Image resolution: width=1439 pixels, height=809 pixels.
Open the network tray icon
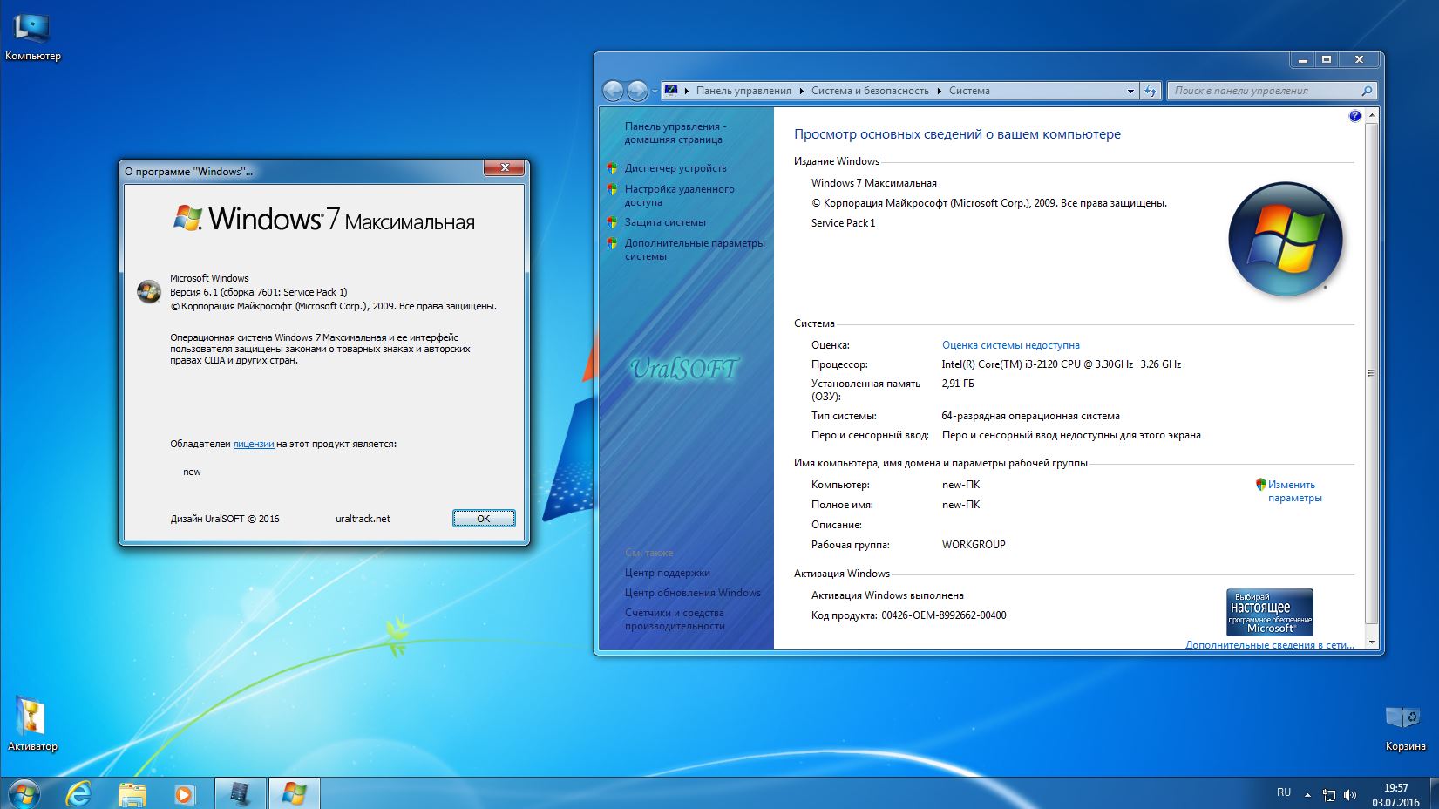[x=1329, y=794]
